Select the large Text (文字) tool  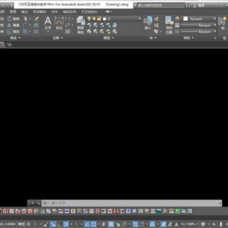(x=48, y=23)
